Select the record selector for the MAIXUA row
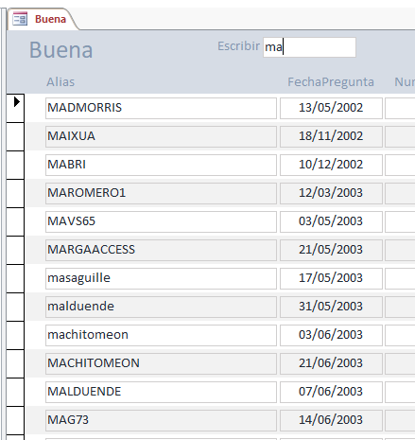This screenshot has height=440, width=415. pos(15,136)
